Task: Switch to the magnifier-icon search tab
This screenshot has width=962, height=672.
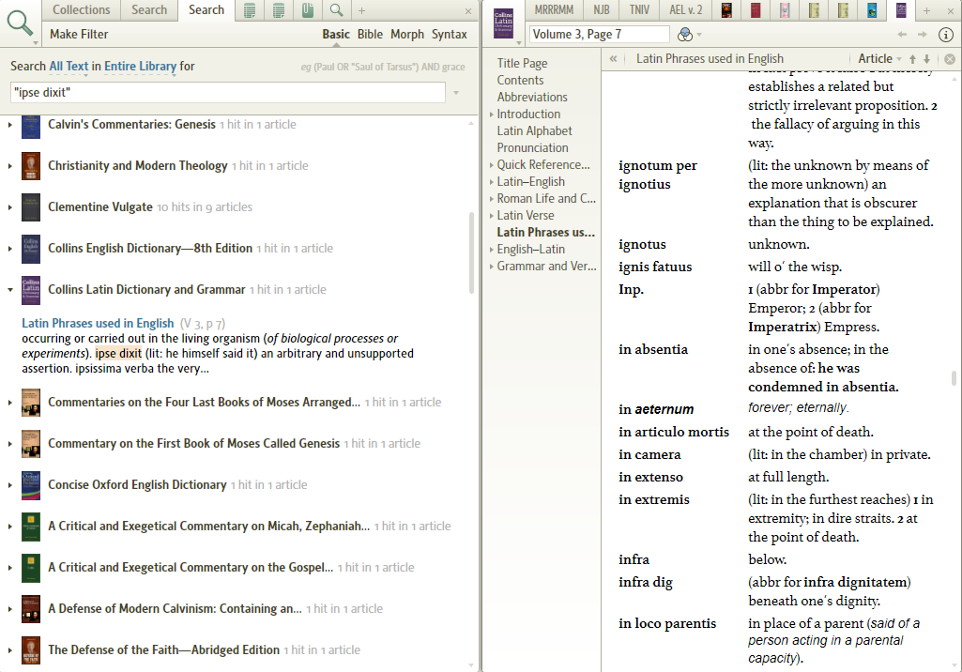Action: coord(336,9)
